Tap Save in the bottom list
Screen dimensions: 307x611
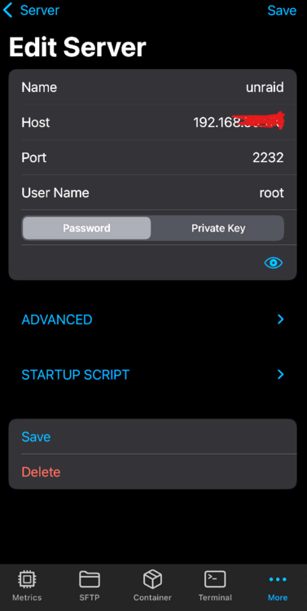click(36, 437)
